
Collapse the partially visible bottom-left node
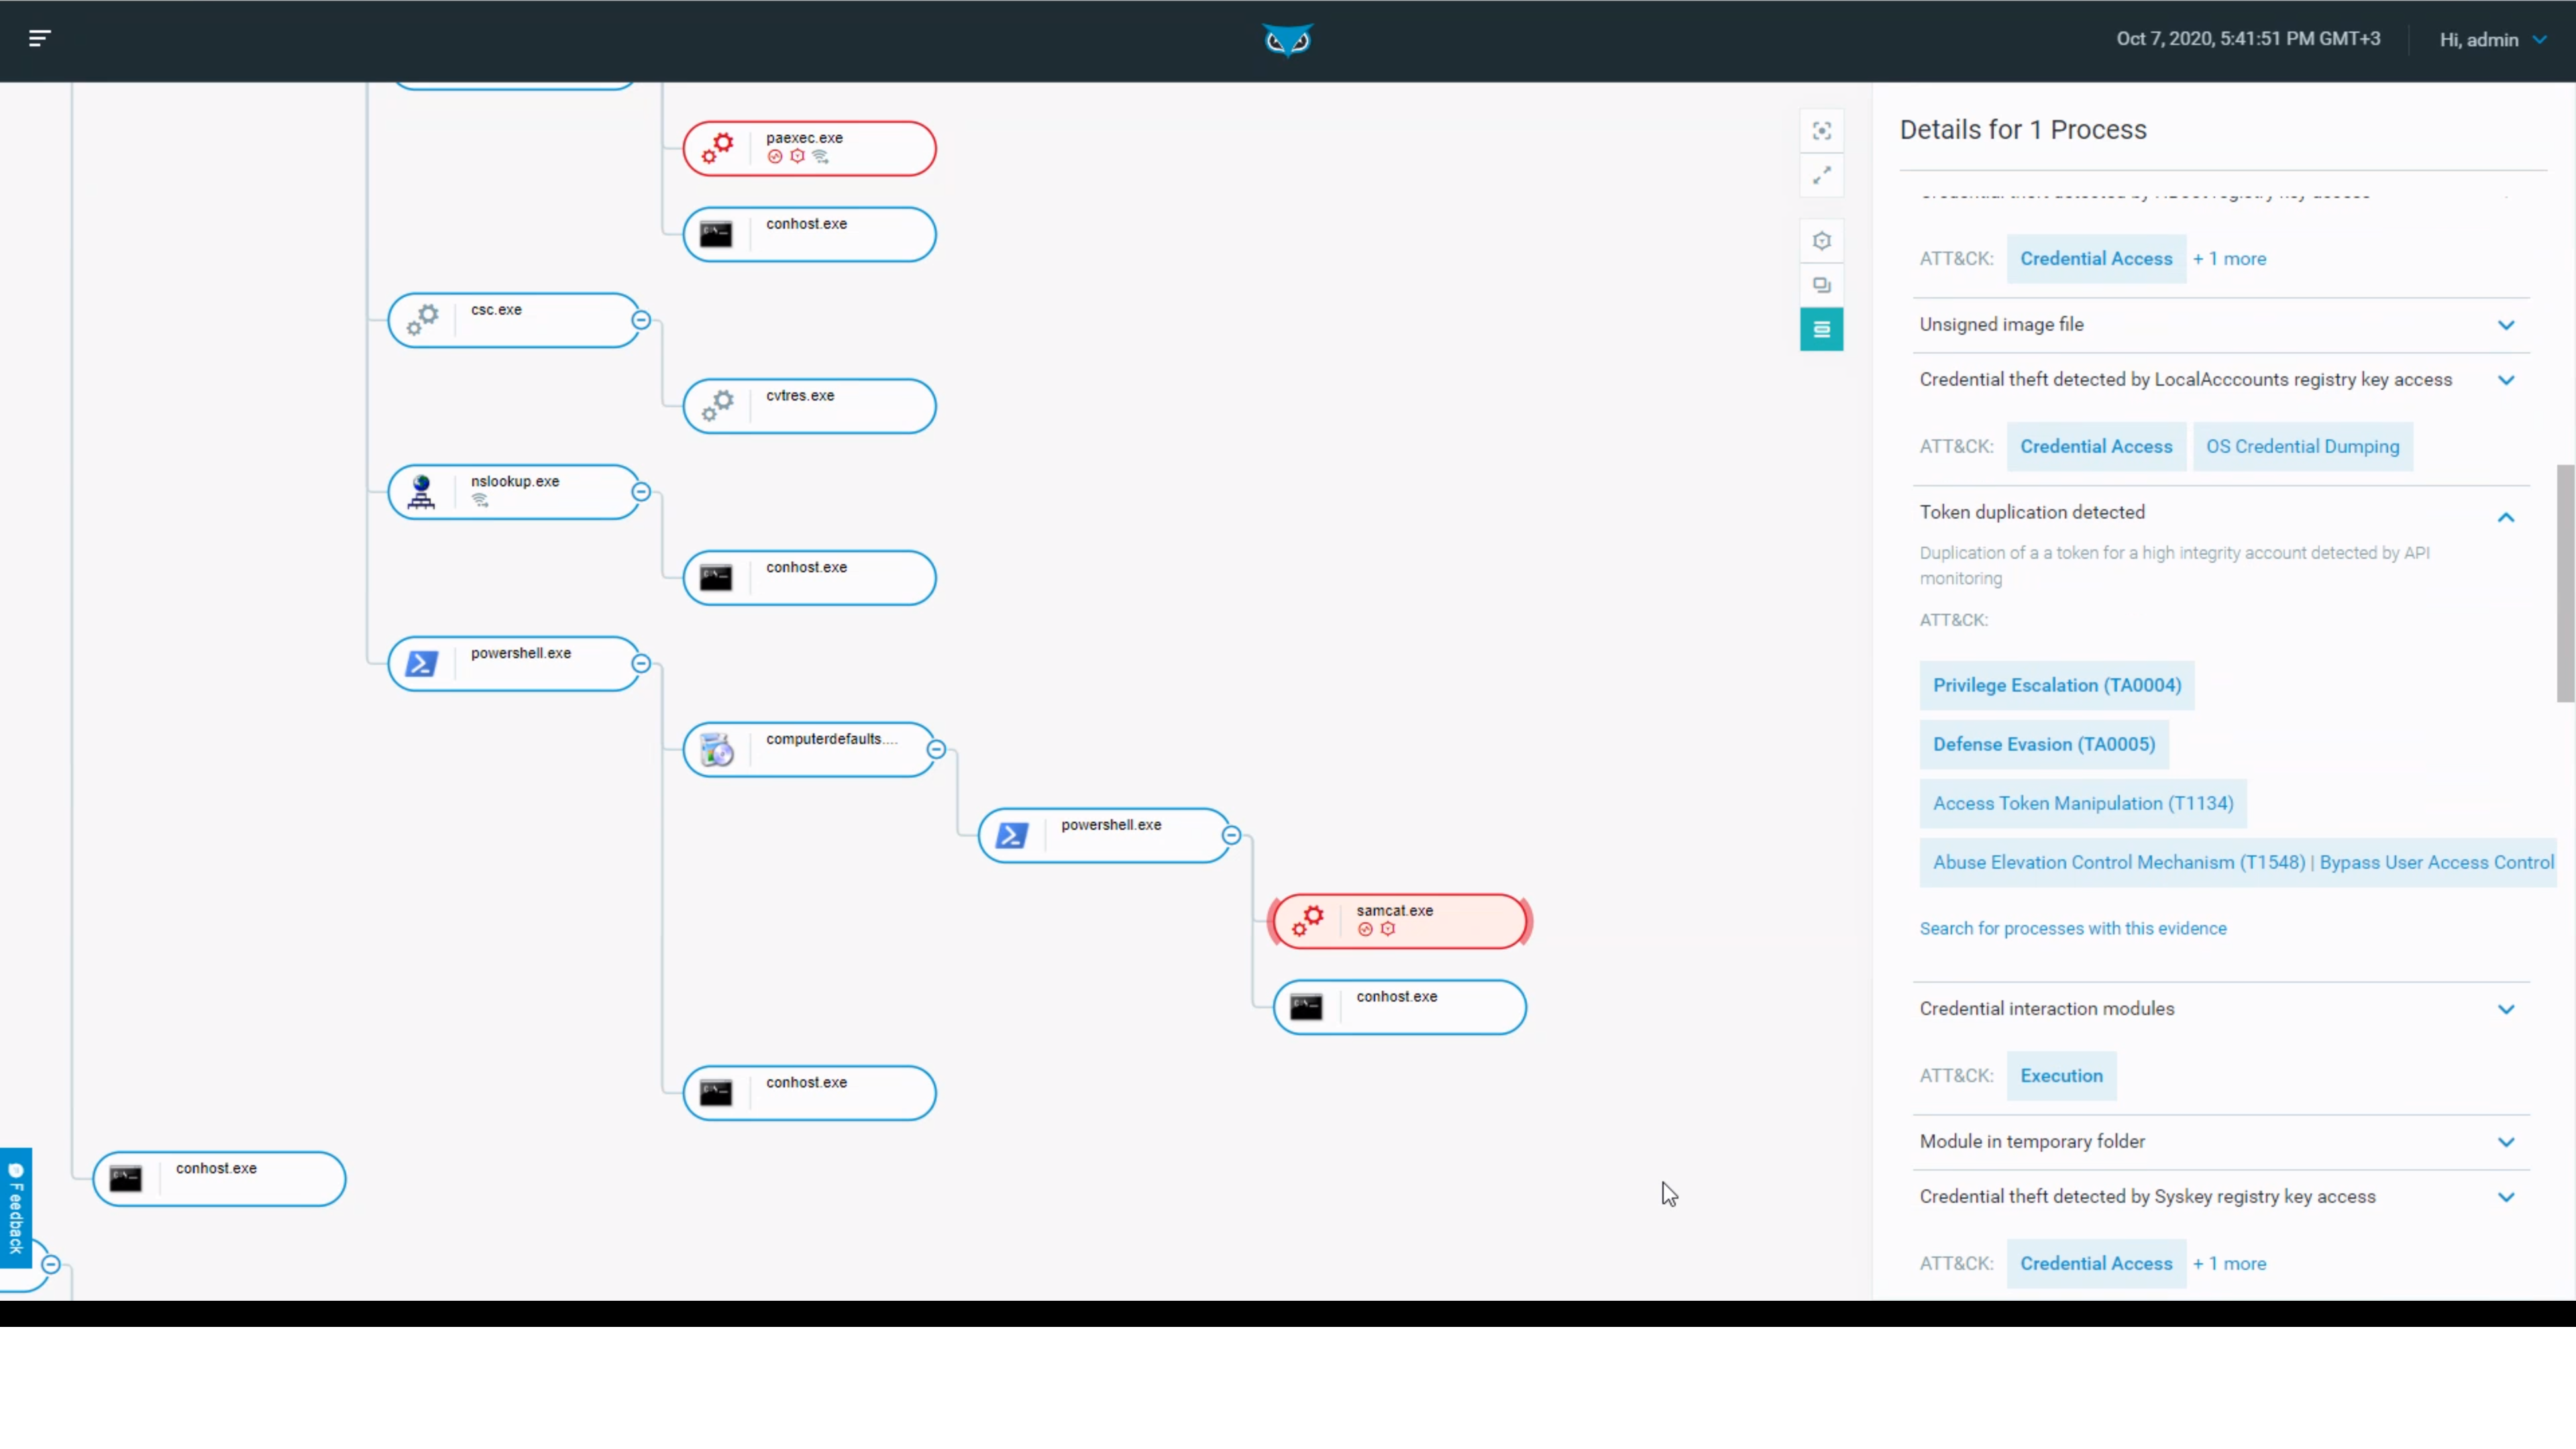(50, 1265)
